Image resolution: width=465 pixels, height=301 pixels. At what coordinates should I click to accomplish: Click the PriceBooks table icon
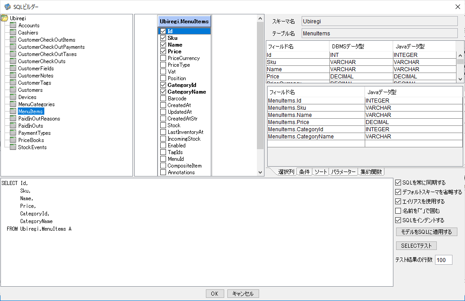tap(13, 140)
